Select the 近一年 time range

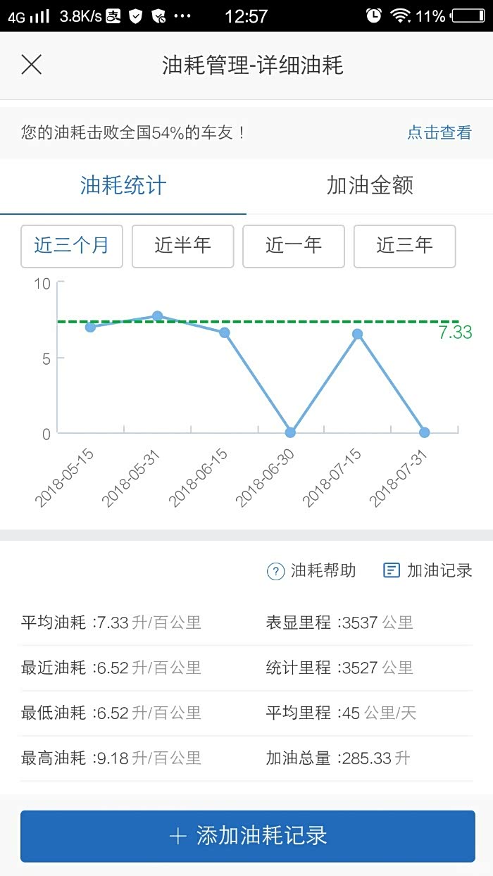[294, 246]
